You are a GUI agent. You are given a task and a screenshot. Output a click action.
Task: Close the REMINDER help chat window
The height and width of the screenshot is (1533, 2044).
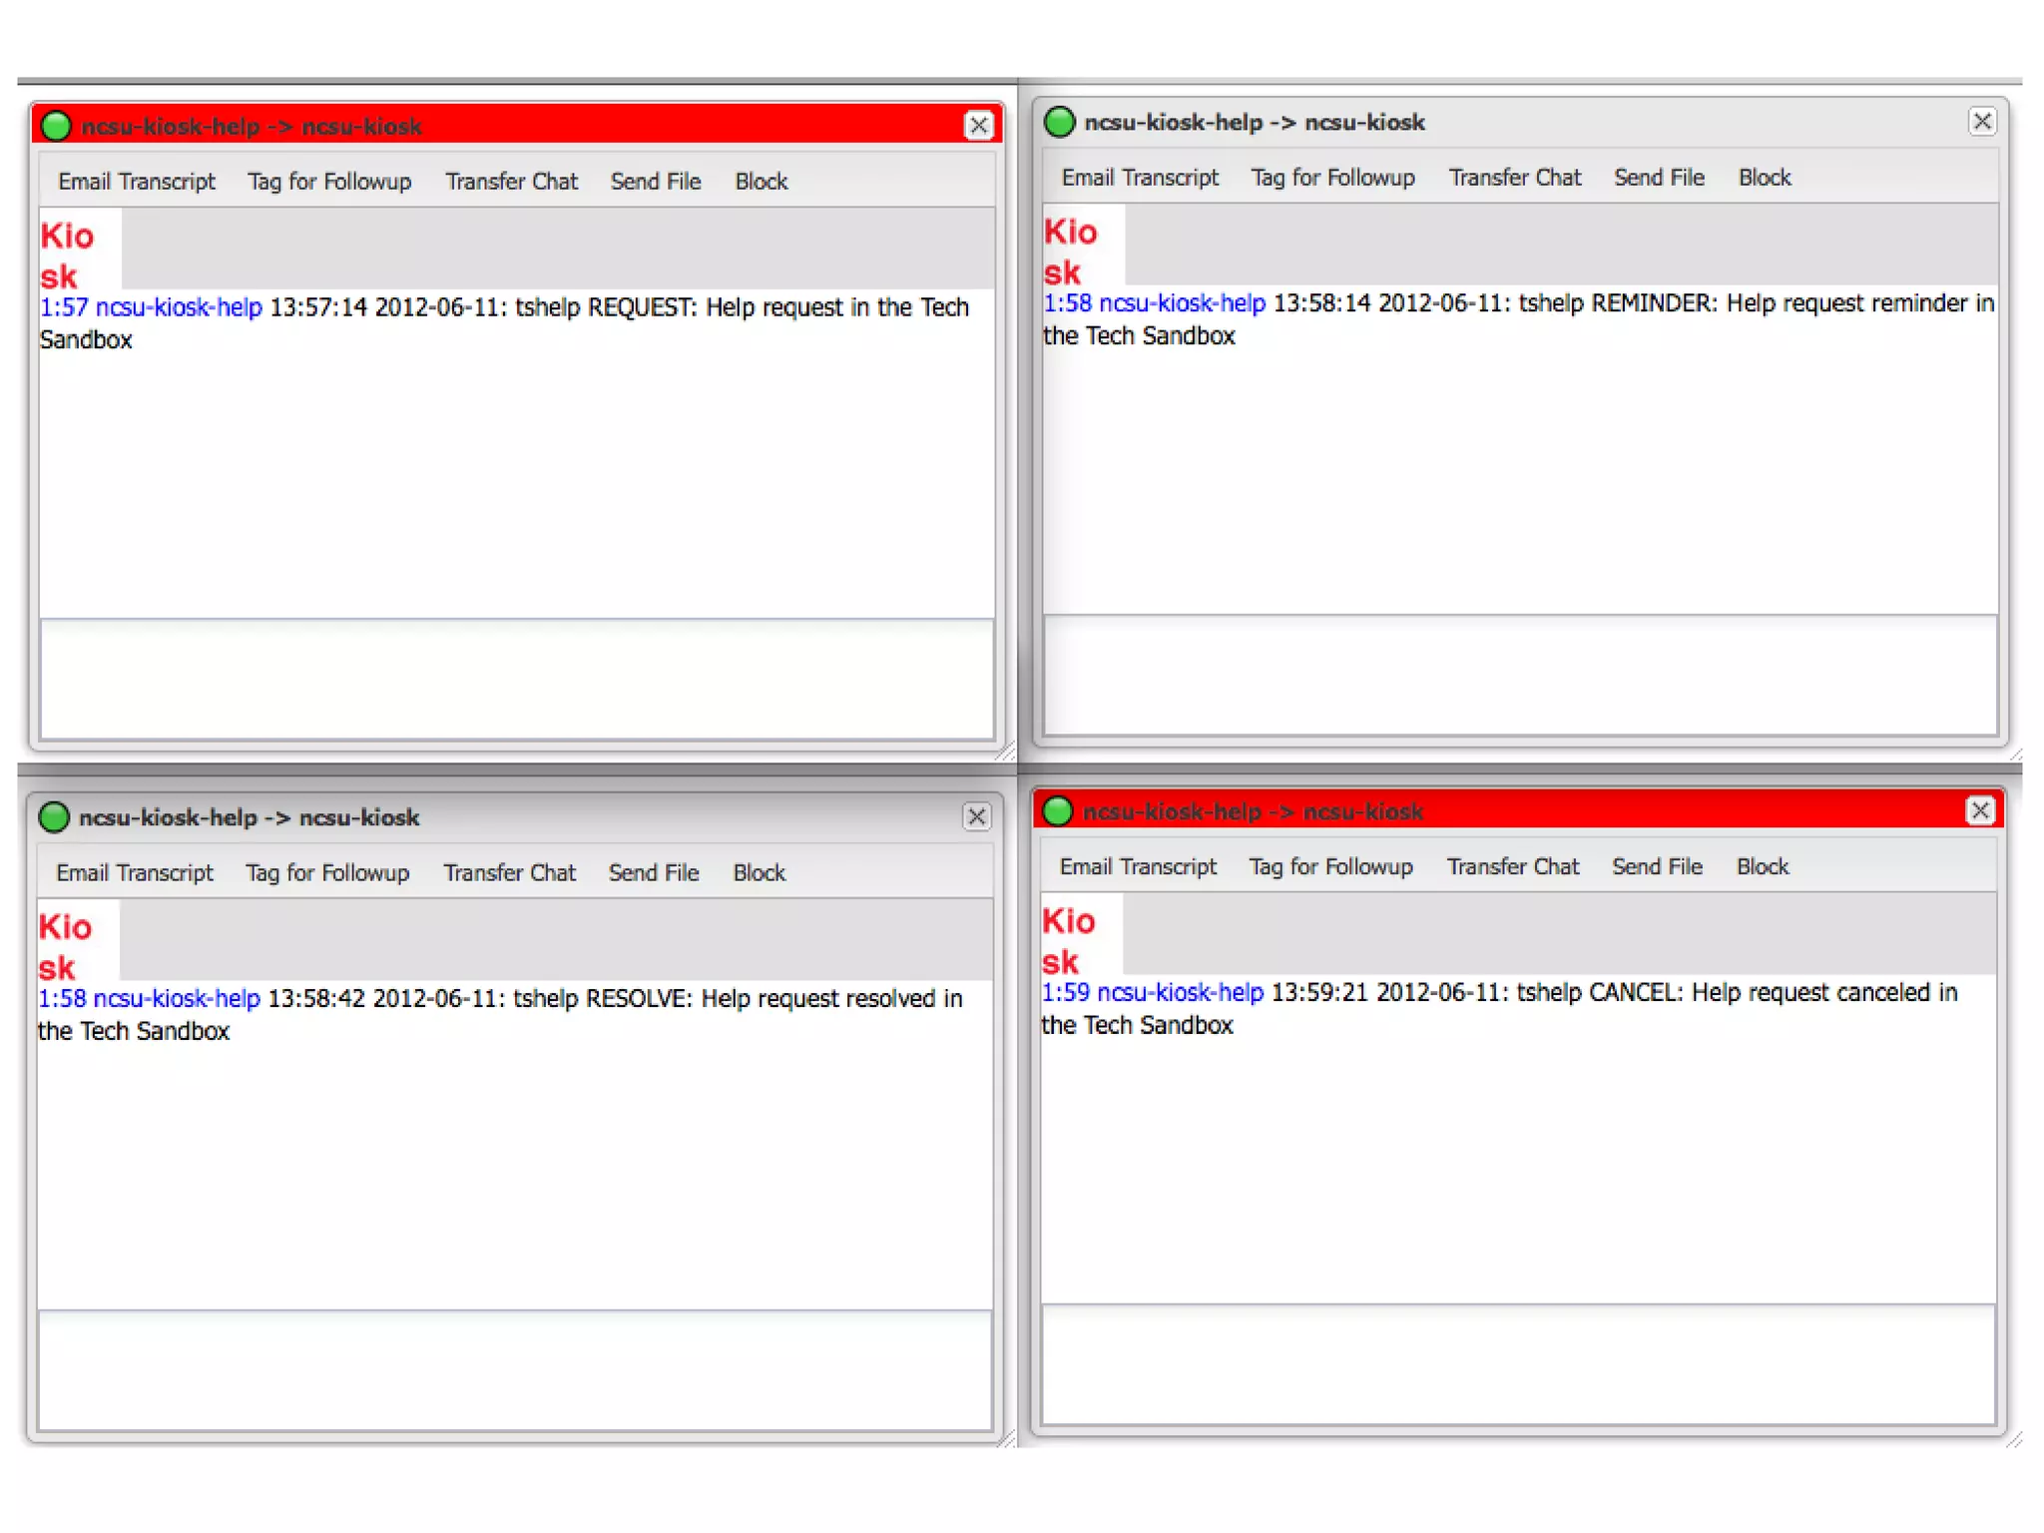click(1982, 122)
